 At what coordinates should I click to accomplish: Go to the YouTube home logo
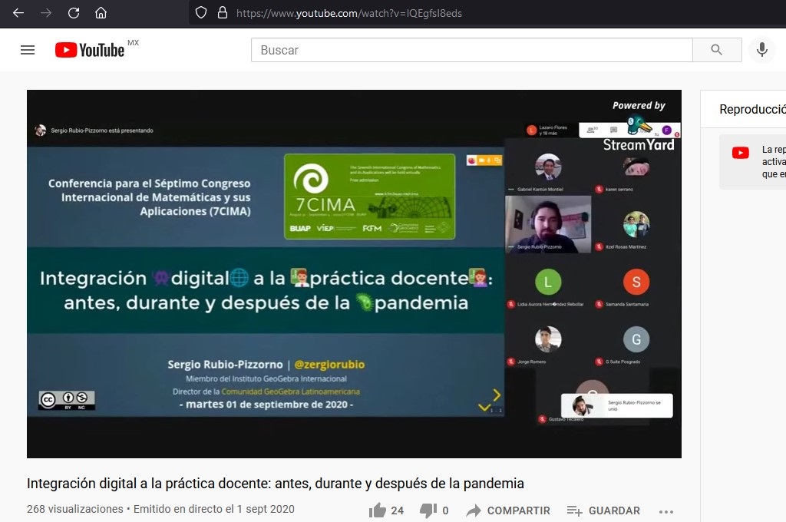pos(91,50)
